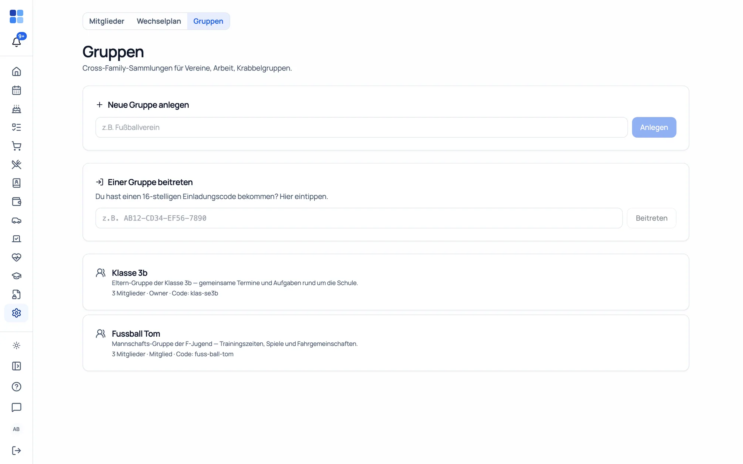Focus the new group name field
This screenshot has width=743, height=464.
[361, 127]
